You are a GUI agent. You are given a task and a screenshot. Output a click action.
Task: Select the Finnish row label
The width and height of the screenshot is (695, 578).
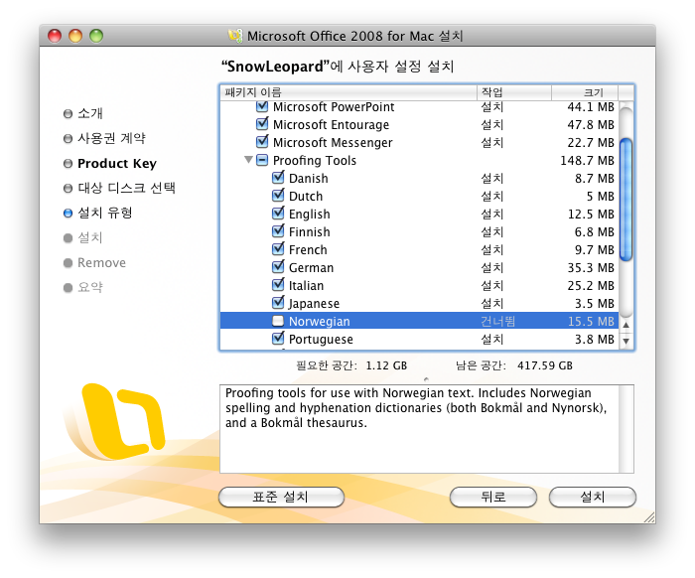click(310, 231)
